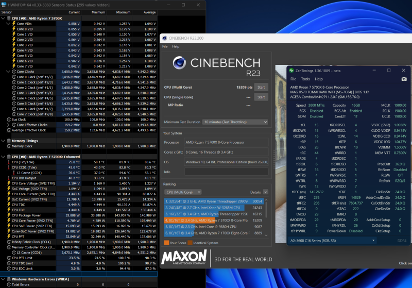Collapse the AMD Ryzen 7 5700X: Enhanced group
412x288 pixels.
click(3, 157)
